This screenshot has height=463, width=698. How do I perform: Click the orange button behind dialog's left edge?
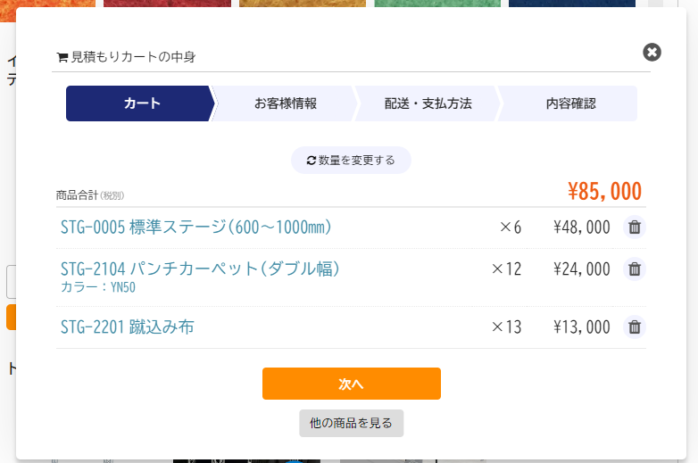11,317
